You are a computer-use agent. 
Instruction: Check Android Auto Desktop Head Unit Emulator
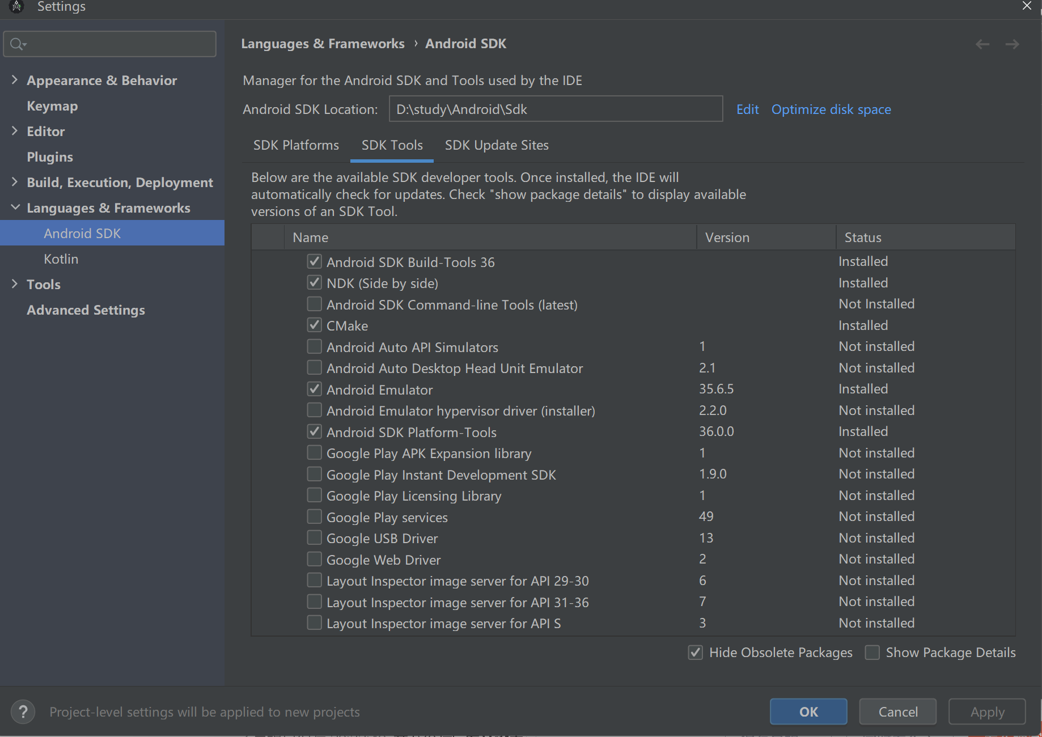tap(314, 367)
